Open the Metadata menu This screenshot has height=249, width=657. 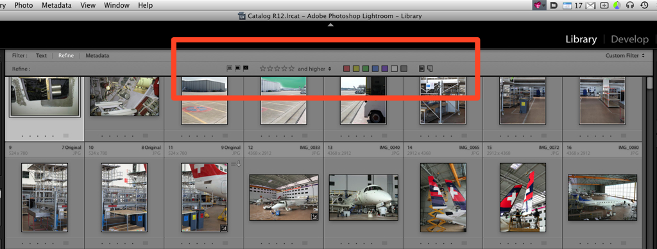(56, 5)
